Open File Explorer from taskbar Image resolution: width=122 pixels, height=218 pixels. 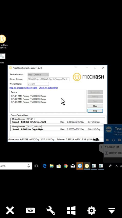[51, 166]
